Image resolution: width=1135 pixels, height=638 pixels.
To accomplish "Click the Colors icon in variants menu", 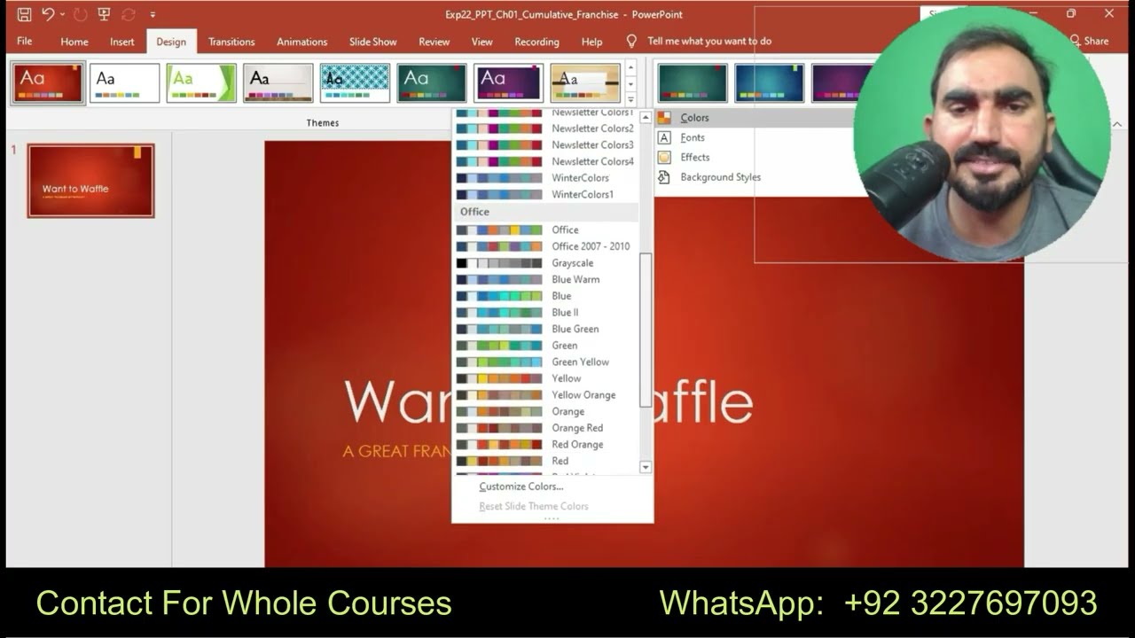I will (664, 118).
